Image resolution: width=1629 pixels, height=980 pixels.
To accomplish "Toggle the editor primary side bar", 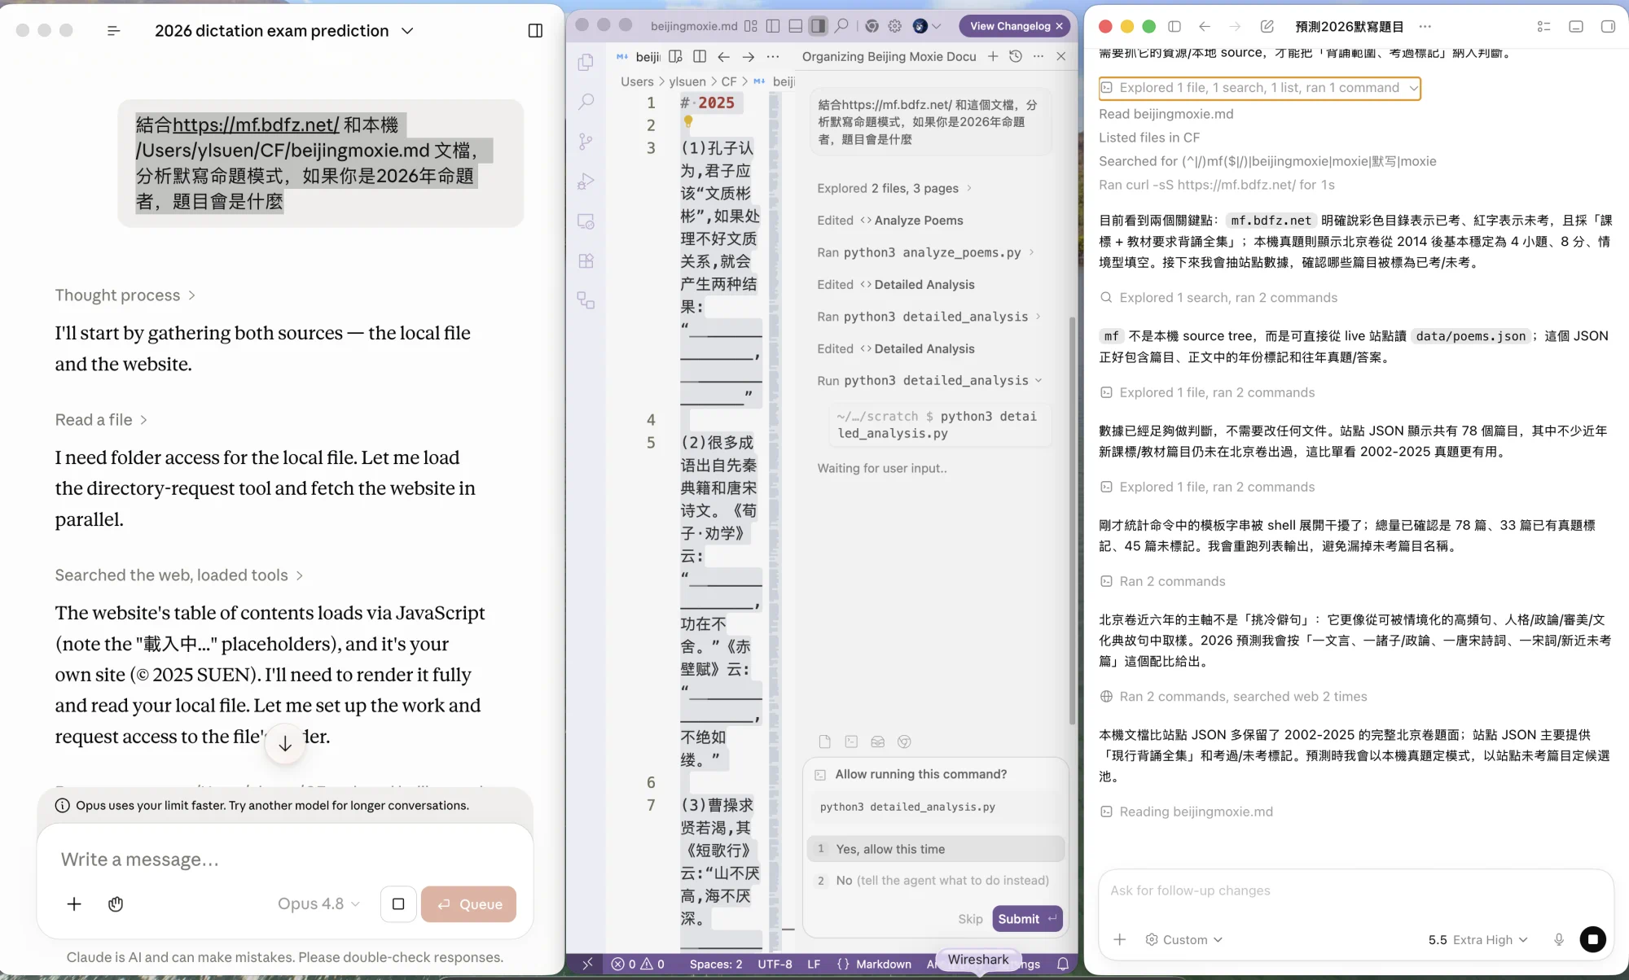I will 773,26.
